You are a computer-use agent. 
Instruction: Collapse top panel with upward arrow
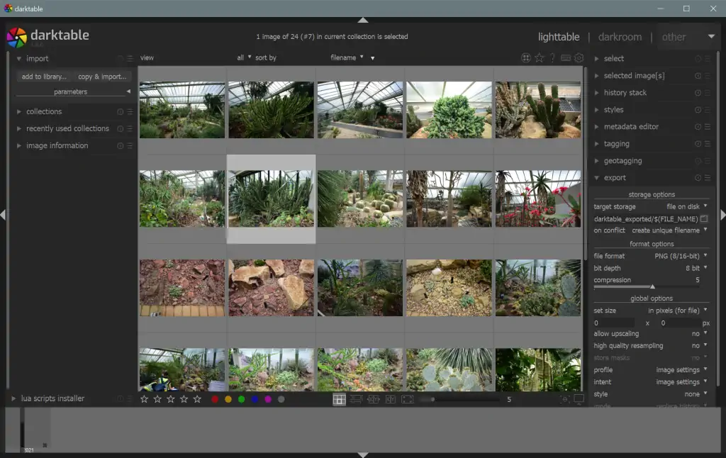(363, 20)
